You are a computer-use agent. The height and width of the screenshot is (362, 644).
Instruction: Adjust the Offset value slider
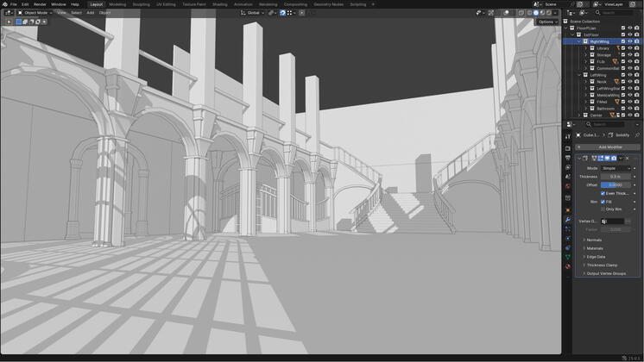coord(616,185)
